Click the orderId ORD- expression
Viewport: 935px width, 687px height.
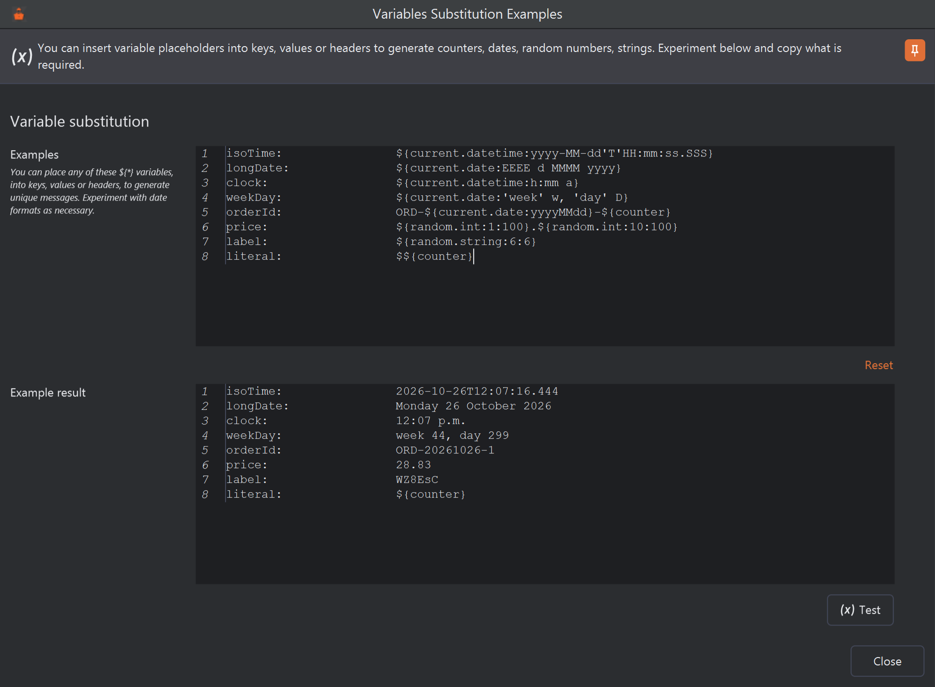[x=533, y=212]
